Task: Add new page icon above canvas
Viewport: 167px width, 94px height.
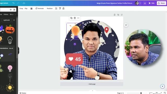Action: pyautogui.click(x=122, y=15)
